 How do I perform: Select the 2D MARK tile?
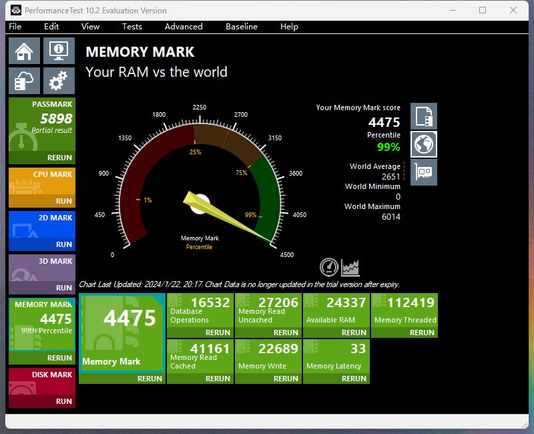coord(42,224)
